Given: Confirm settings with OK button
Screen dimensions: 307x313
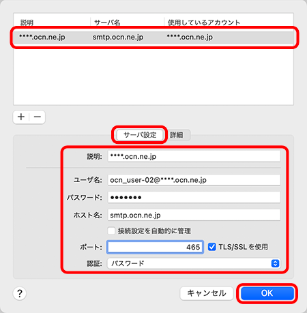Looking at the screenshot, I should tap(267, 293).
